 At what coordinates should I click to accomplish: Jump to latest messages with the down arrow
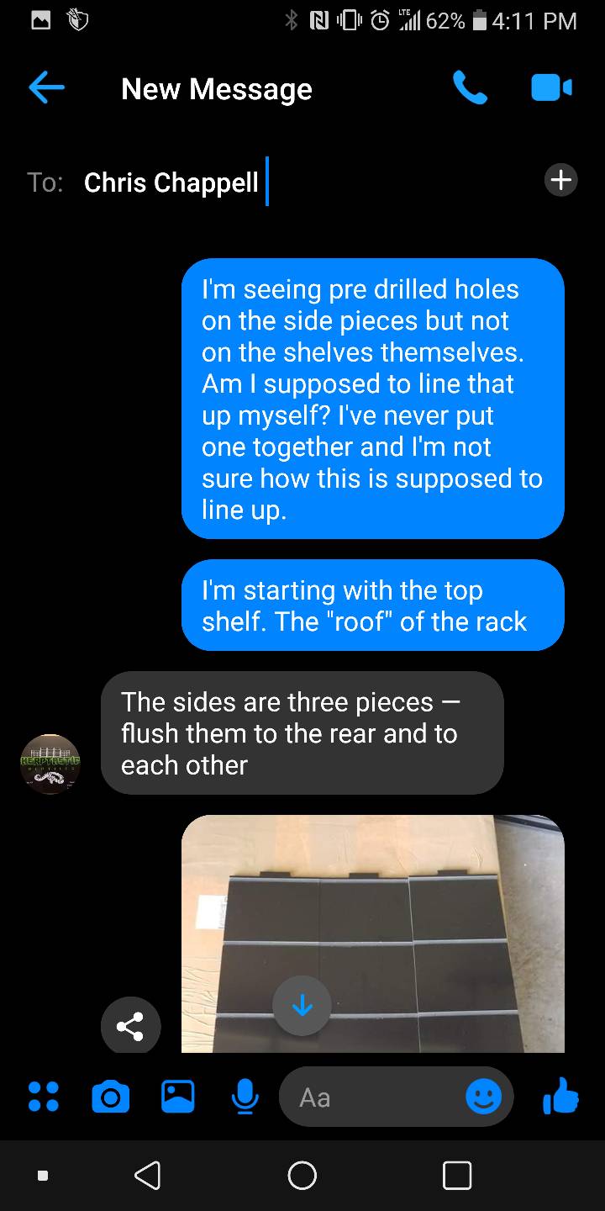302,1005
